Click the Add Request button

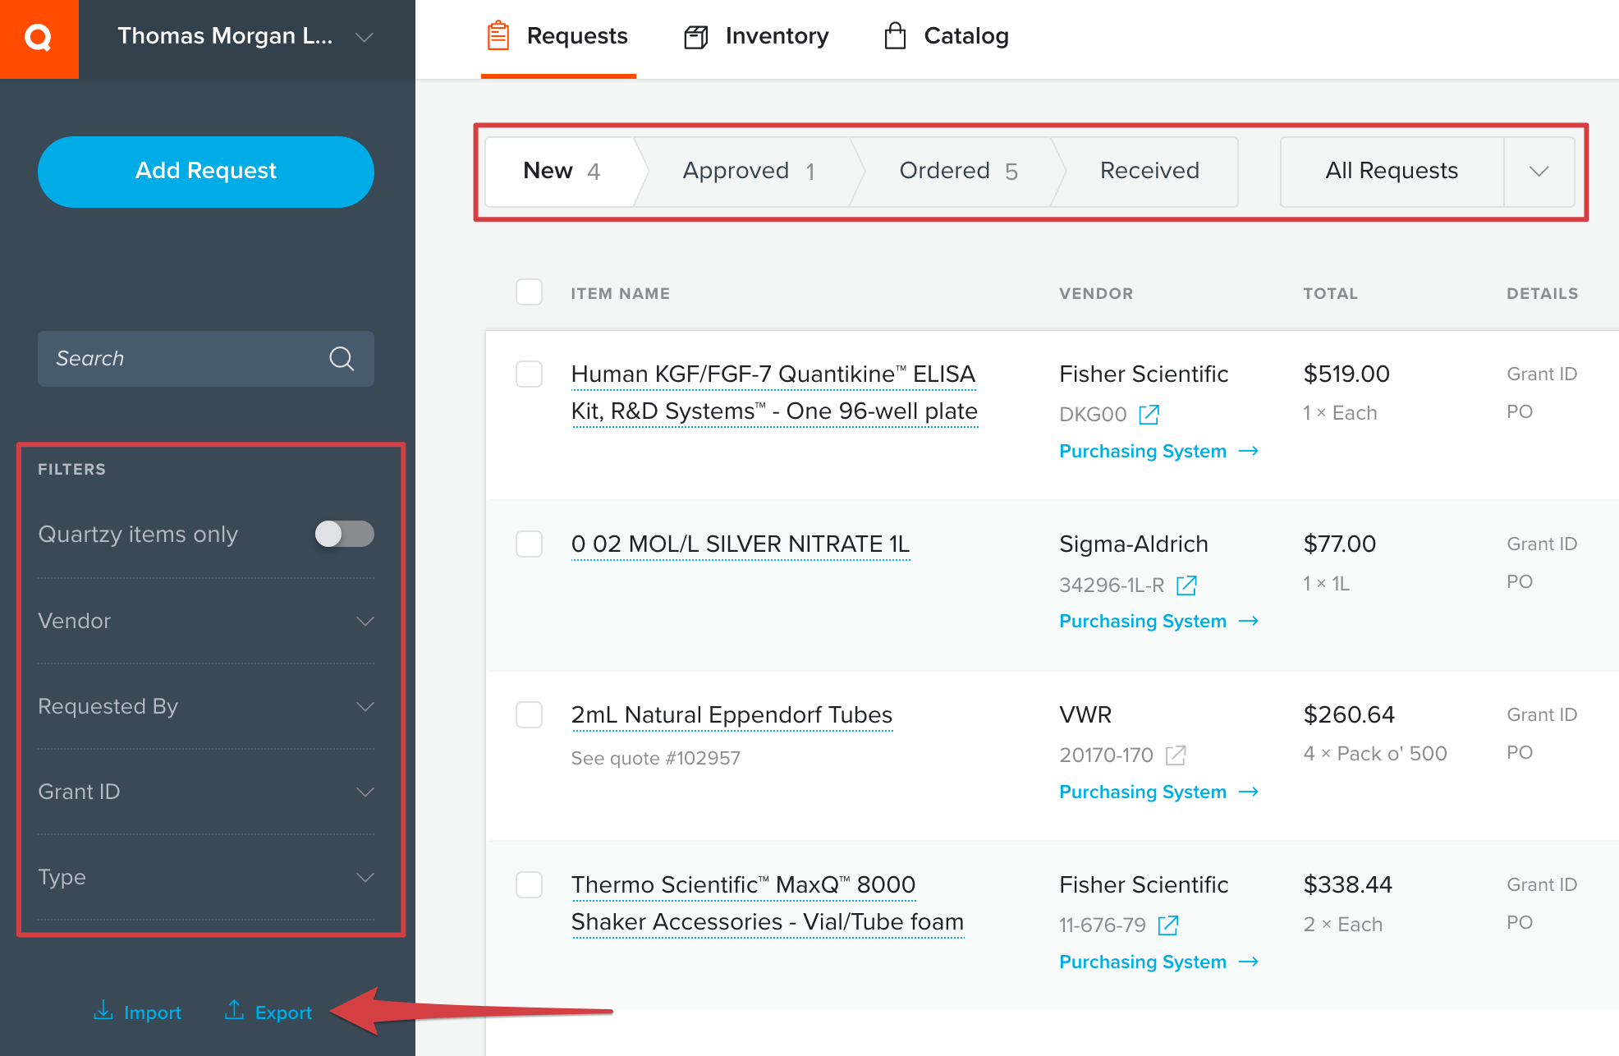206,172
